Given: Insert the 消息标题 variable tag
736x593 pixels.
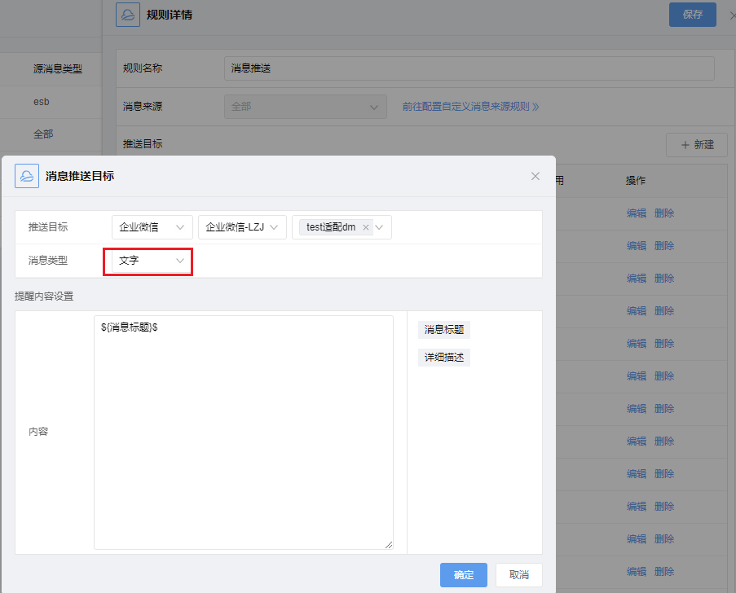Looking at the screenshot, I should pyautogui.click(x=444, y=330).
